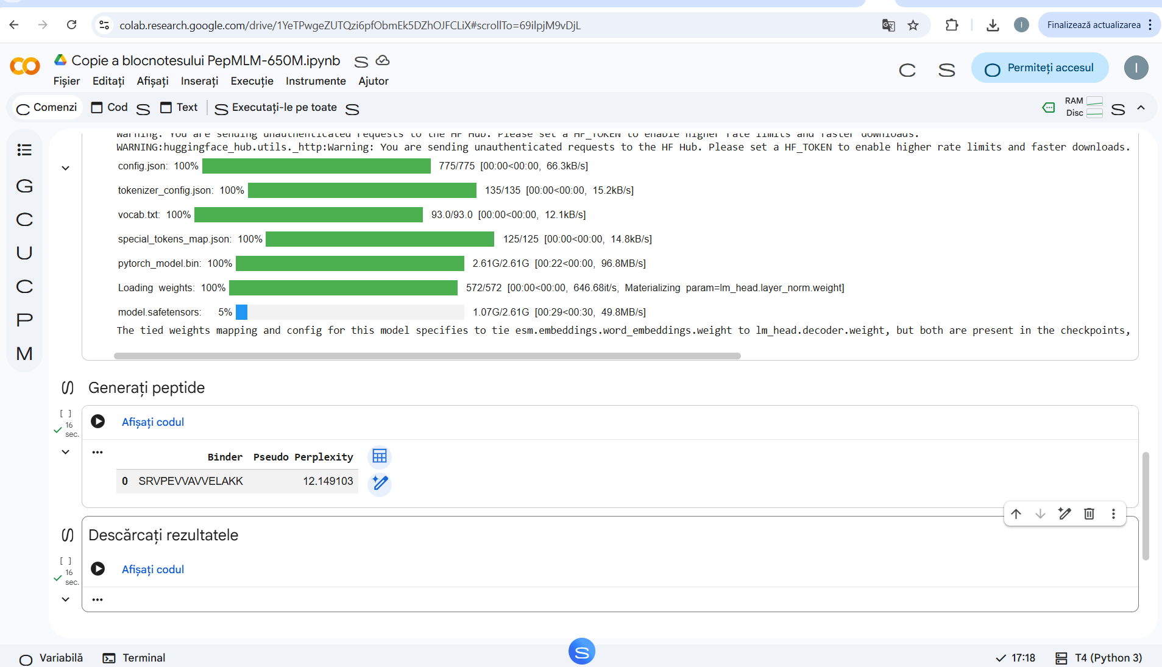Open the Fișier menu
1162x667 pixels.
click(x=66, y=81)
